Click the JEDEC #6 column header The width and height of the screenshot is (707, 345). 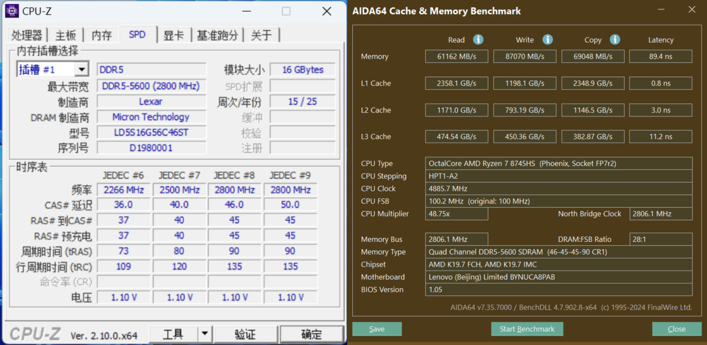tap(124, 175)
